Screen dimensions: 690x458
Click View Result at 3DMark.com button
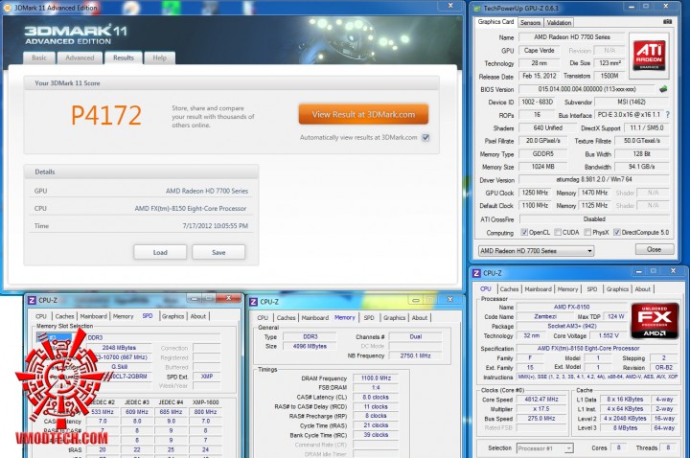(x=363, y=114)
